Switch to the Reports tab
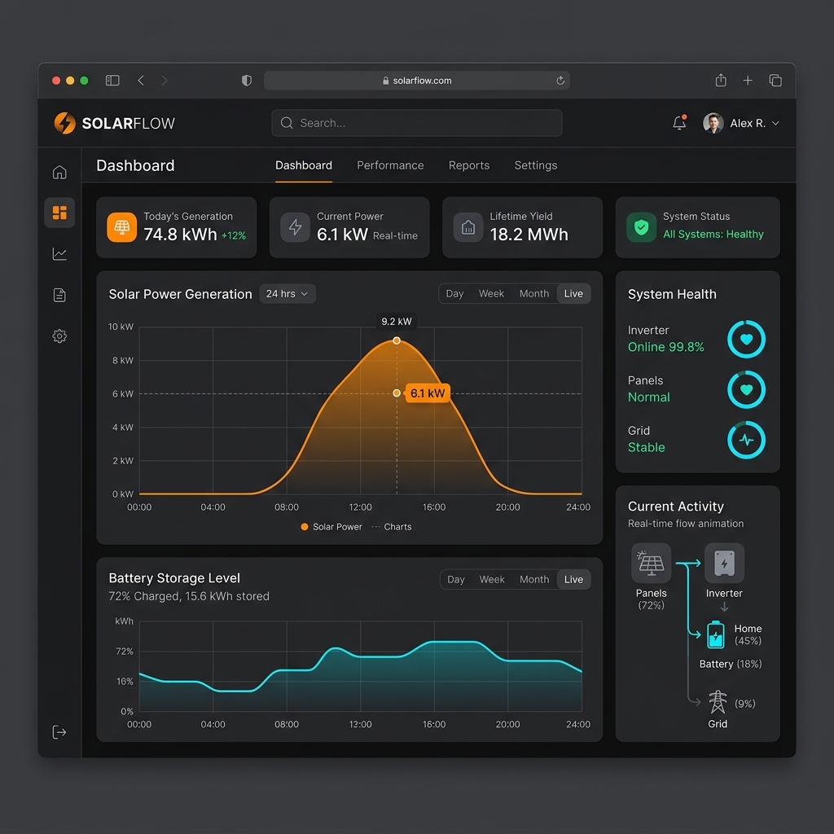Viewport: 834px width, 834px height. (x=469, y=165)
